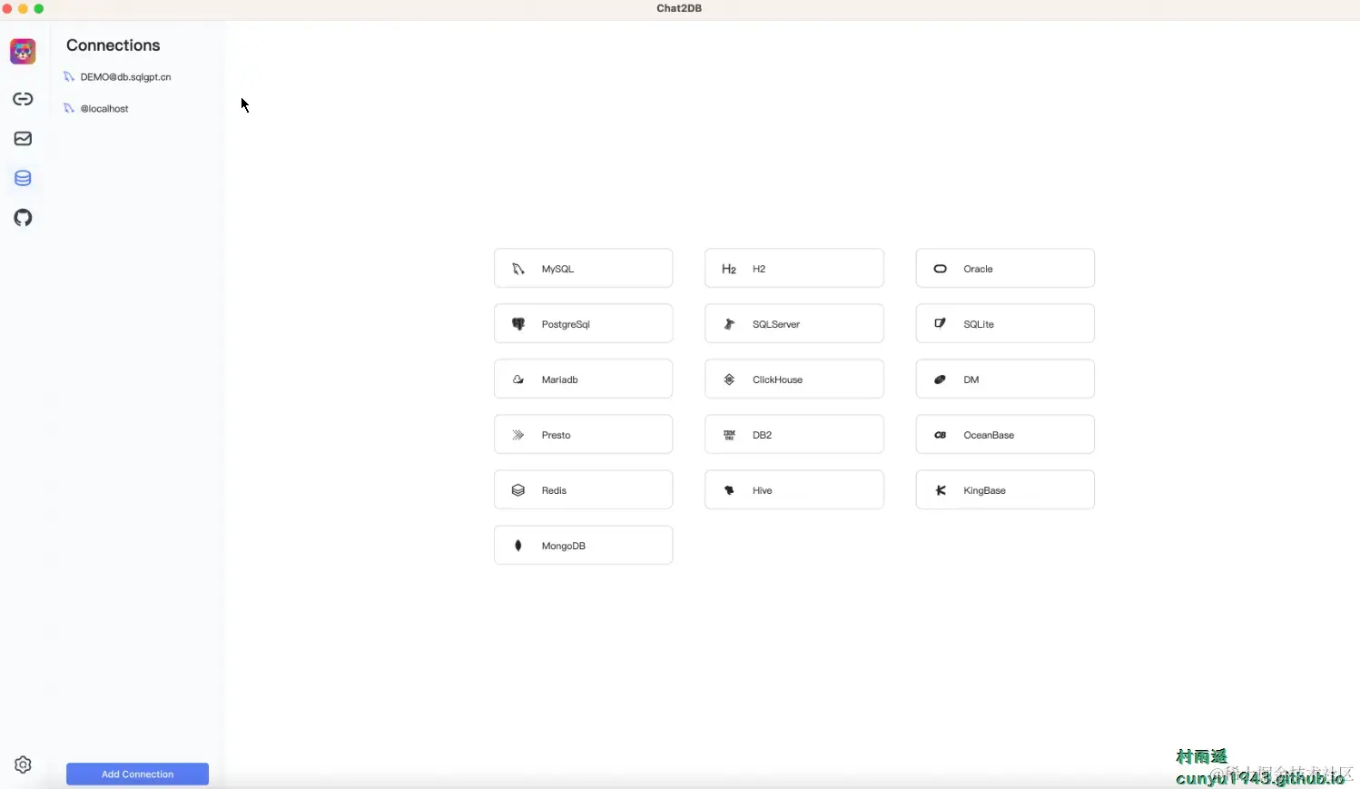Open the settings gear icon
The height and width of the screenshot is (789, 1360).
coord(23,764)
